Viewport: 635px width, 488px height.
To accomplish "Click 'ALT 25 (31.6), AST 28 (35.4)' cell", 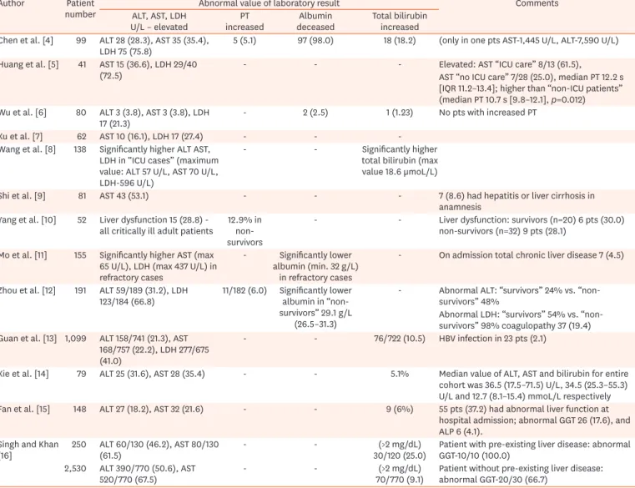I will (152, 374).
